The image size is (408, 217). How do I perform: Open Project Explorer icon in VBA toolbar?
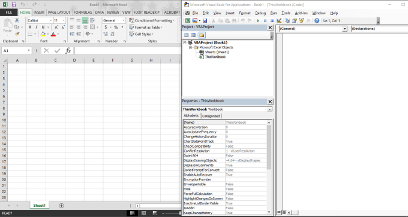[x=287, y=20]
